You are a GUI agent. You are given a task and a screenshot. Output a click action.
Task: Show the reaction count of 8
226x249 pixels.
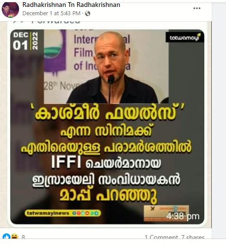[x=23, y=237]
